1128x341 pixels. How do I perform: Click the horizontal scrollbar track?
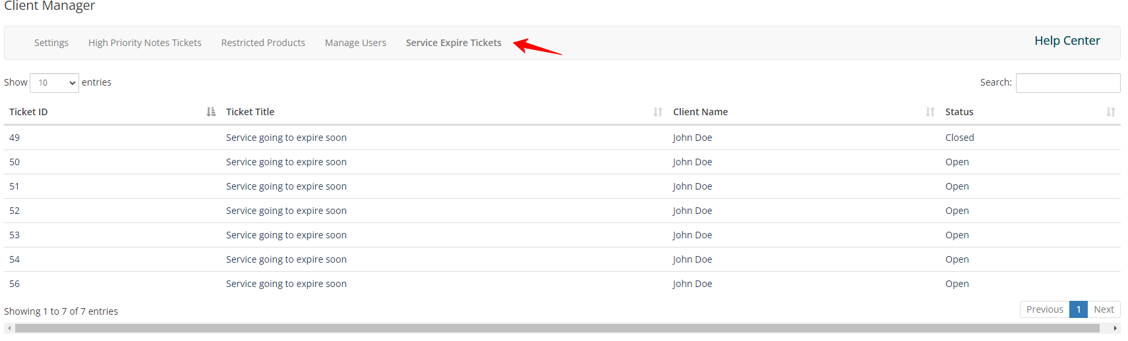pos(557,328)
